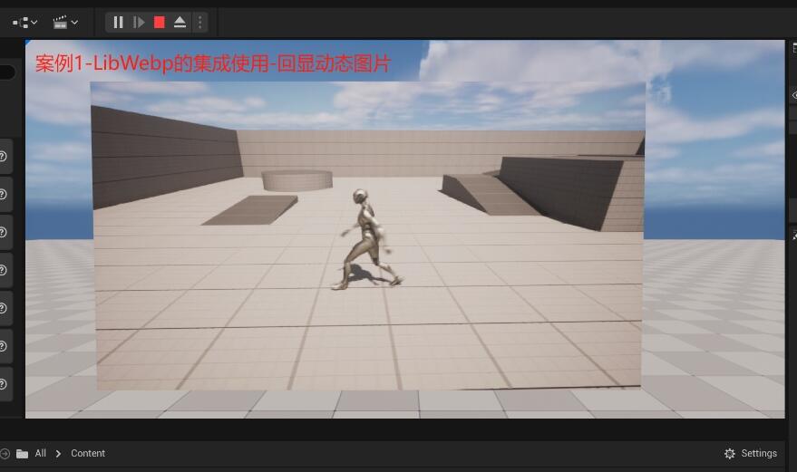Open the Content breadcrumb folder

click(x=88, y=453)
